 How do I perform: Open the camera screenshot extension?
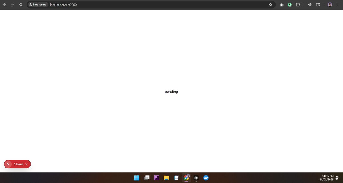coord(282,5)
